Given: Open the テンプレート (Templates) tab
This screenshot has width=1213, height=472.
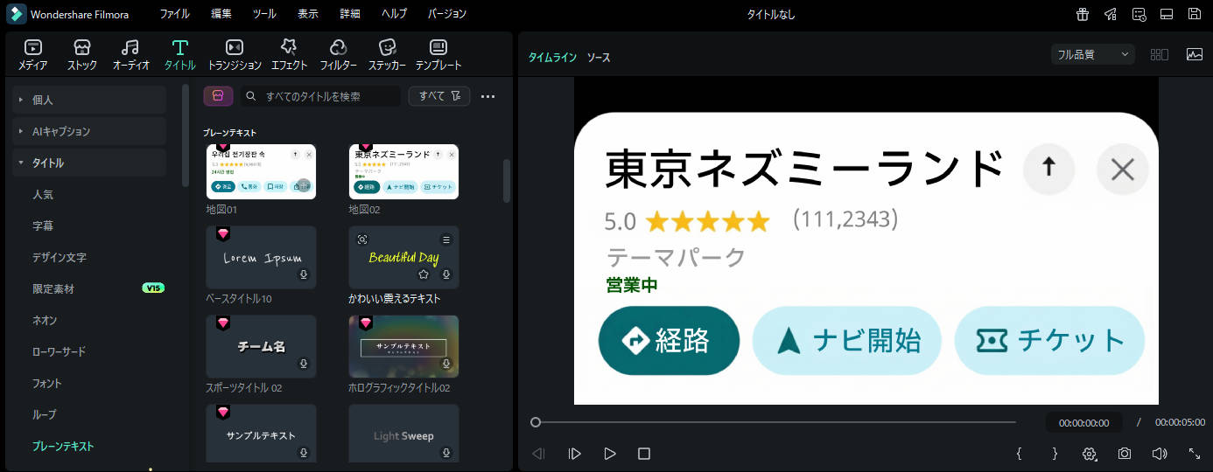Looking at the screenshot, I should pyautogui.click(x=438, y=54).
